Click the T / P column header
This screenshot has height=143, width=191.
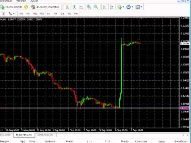108,141
